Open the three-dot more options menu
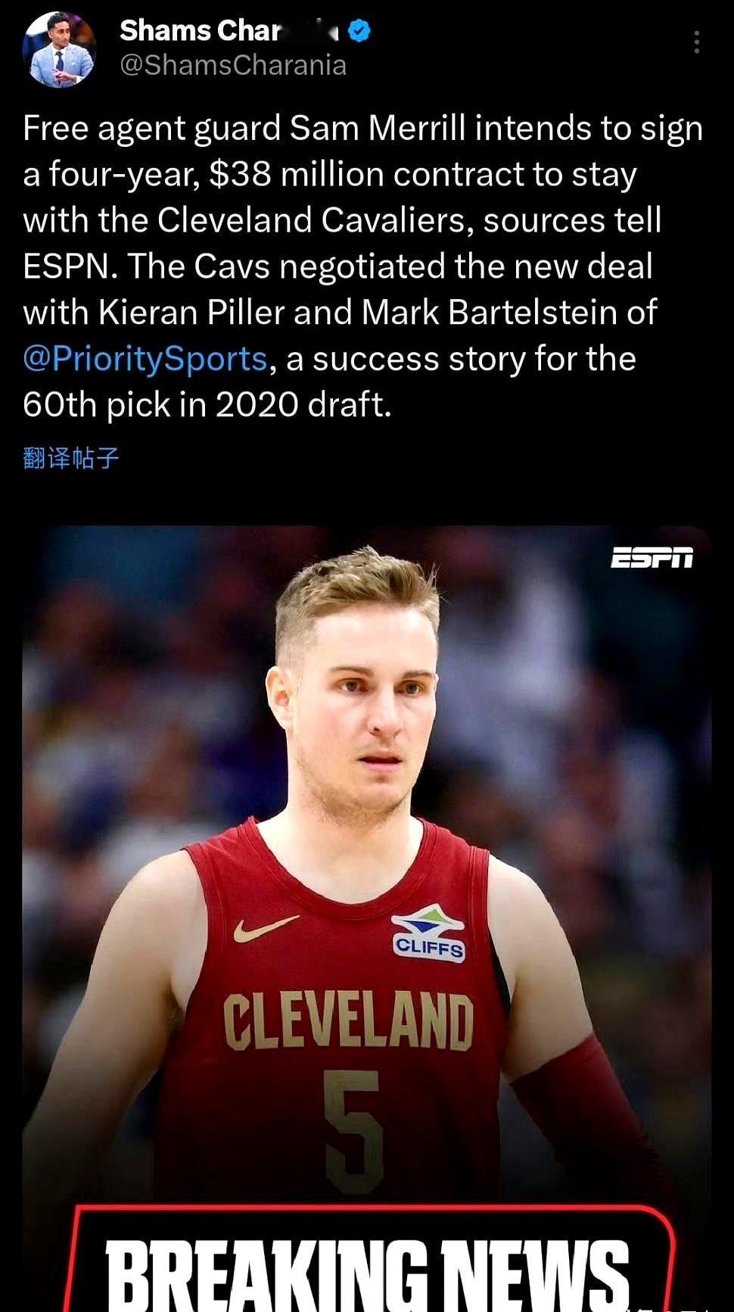This screenshot has width=734, height=1312. click(696, 42)
